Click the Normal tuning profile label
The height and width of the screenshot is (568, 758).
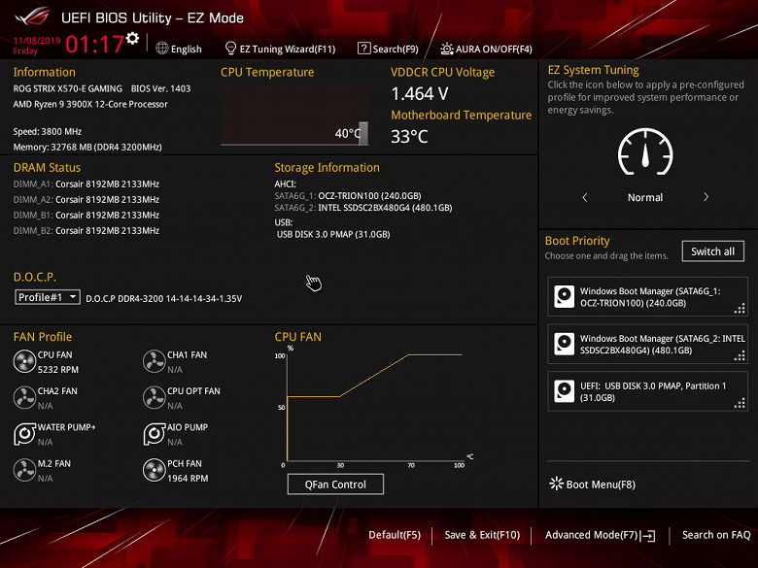pyautogui.click(x=645, y=197)
